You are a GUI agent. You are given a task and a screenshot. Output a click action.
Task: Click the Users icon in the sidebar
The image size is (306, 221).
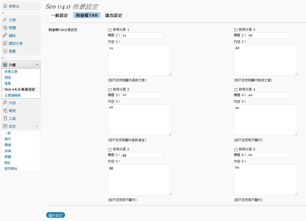(x=5, y=110)
